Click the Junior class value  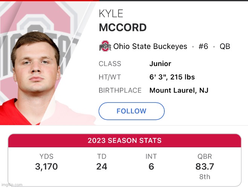(160, 64)
